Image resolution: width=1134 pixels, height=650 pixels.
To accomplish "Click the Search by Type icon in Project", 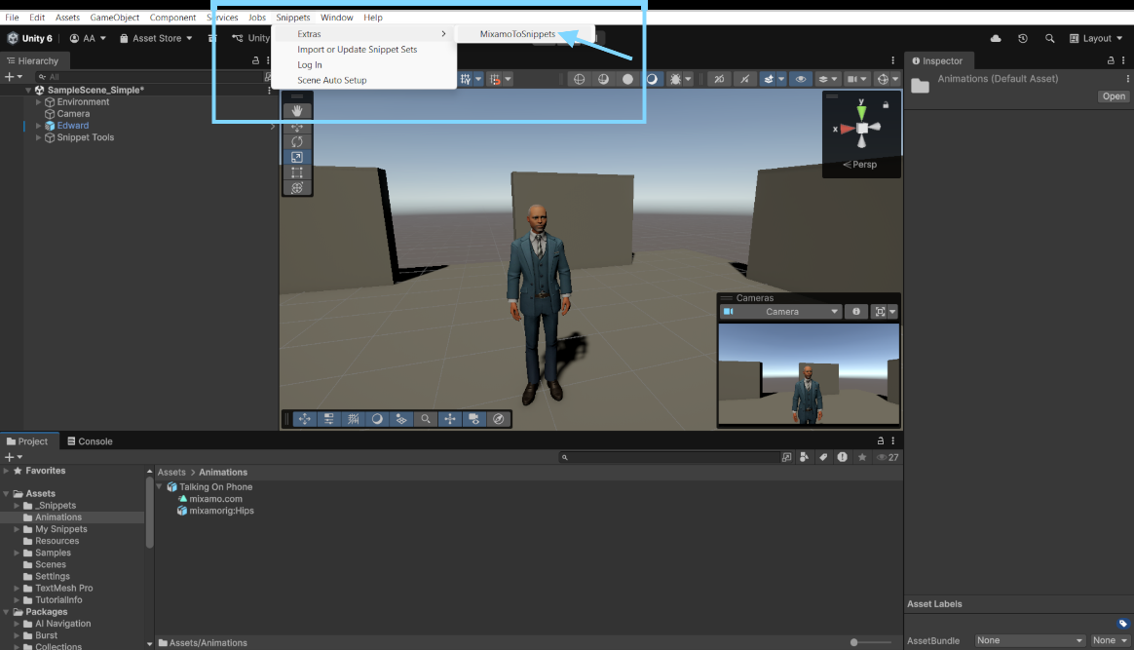I will pyautogui.click(x=804, y=457).
